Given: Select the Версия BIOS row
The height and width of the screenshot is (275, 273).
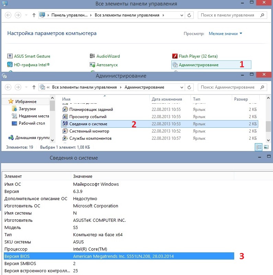Looking at the screenshot, I should [x=119, y=256].
